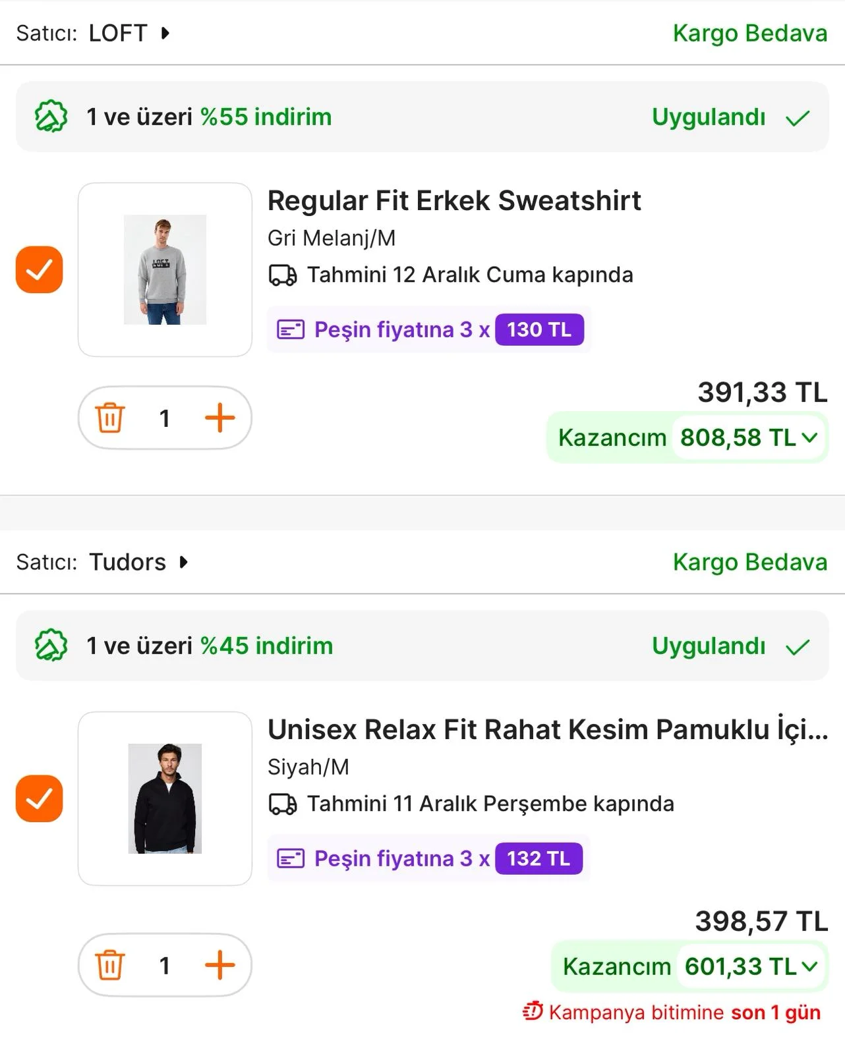
Task: Add one more Tudors Unisex Relax Fit item
Action: pyautogui.click(x=219, y=965)
